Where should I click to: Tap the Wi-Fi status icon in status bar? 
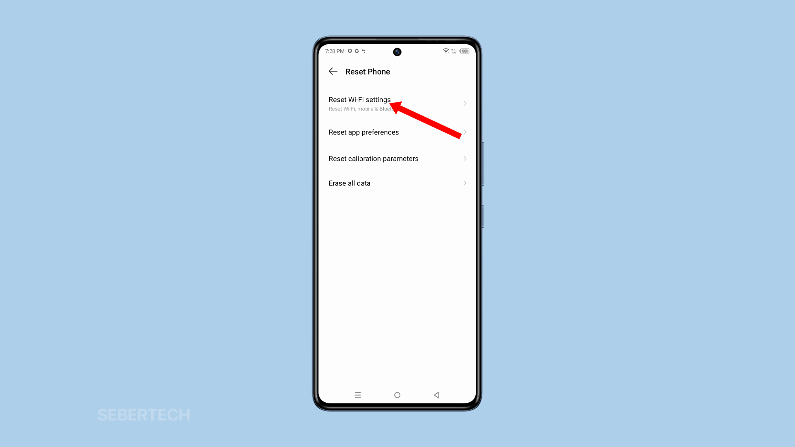[445, 51]
